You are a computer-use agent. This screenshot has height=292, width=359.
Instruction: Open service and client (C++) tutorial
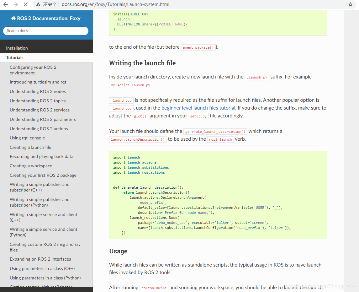click(44, 217)
